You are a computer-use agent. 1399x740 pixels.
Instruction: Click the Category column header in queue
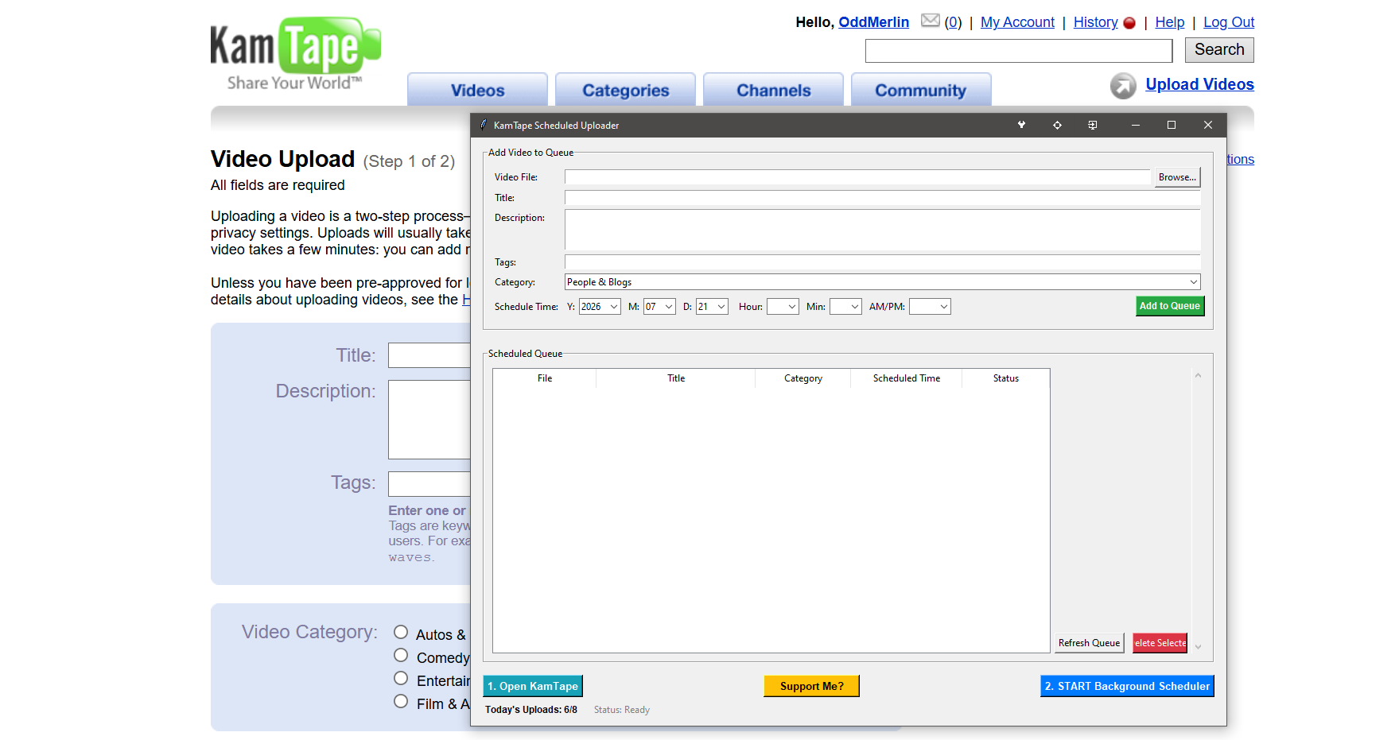(x=803, y=378)
